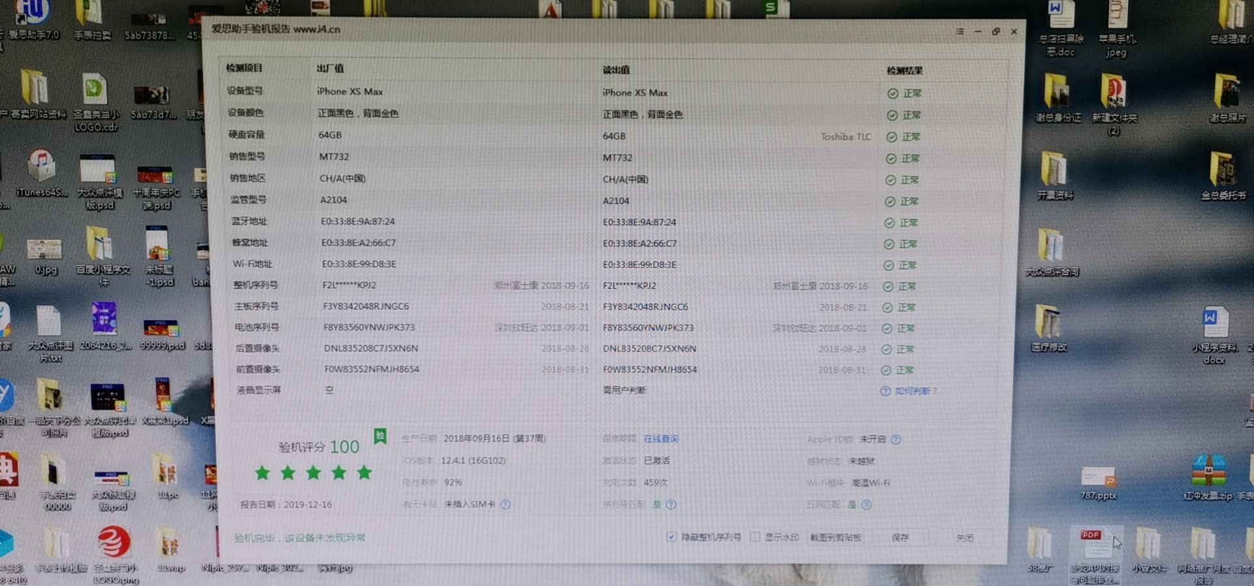Select the 787.pptx desktop file
The height and width of the screenshot is (586, 1254).
[1098, 483]
